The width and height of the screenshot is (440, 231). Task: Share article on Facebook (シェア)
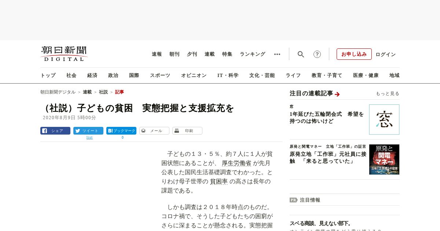tap(55, 131)
